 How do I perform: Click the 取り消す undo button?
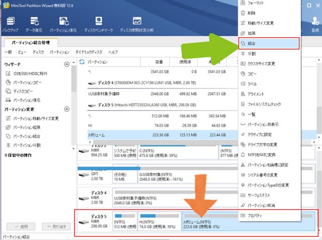click(x=56, y=226)
